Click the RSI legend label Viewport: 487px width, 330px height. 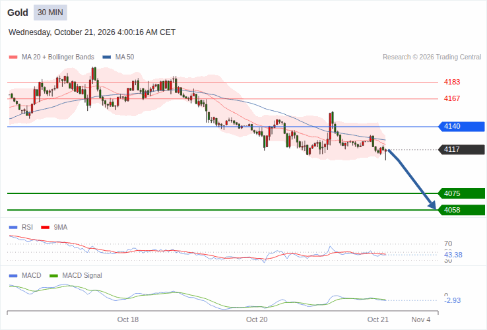(27, 228)
